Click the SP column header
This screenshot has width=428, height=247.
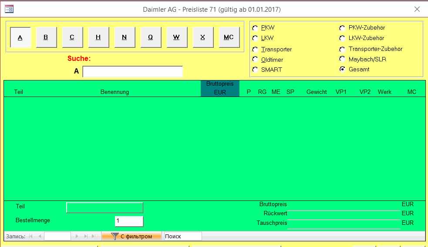click(290, 92)
